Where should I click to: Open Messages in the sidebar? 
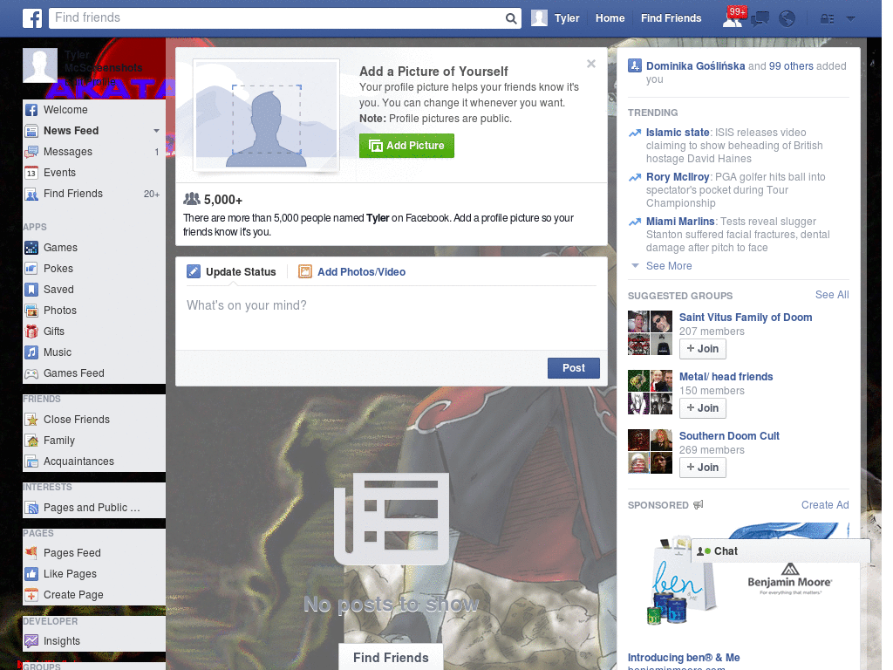[94, 152]
